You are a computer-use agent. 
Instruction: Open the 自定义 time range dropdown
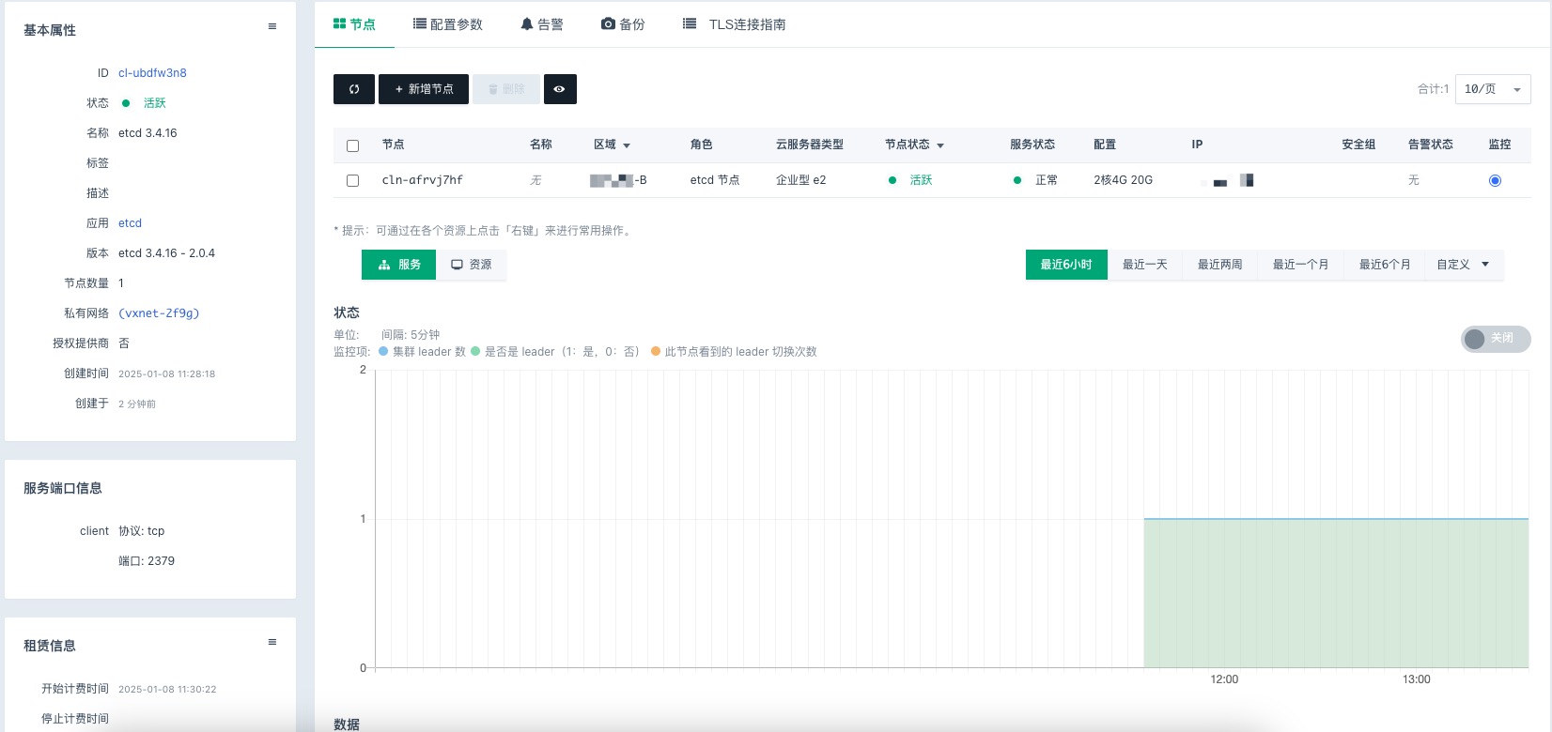(1464, 265)
